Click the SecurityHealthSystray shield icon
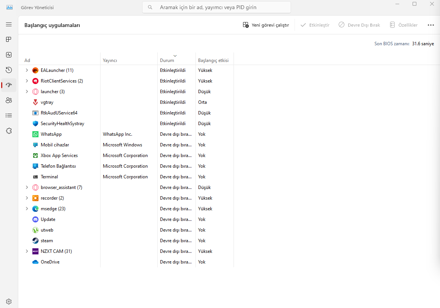 click(35, 124)
